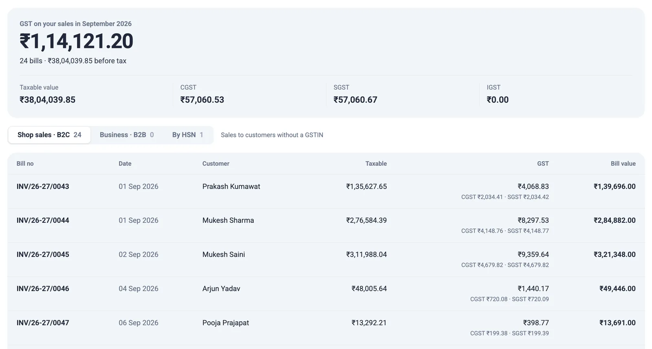Screen dimensions: 652x349
Task: Click the 06 Sep 2026 date cell
Action: point(139,323)
